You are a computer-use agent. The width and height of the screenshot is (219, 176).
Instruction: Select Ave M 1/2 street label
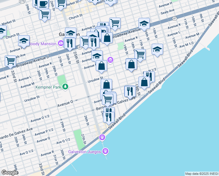coord(187,45)
